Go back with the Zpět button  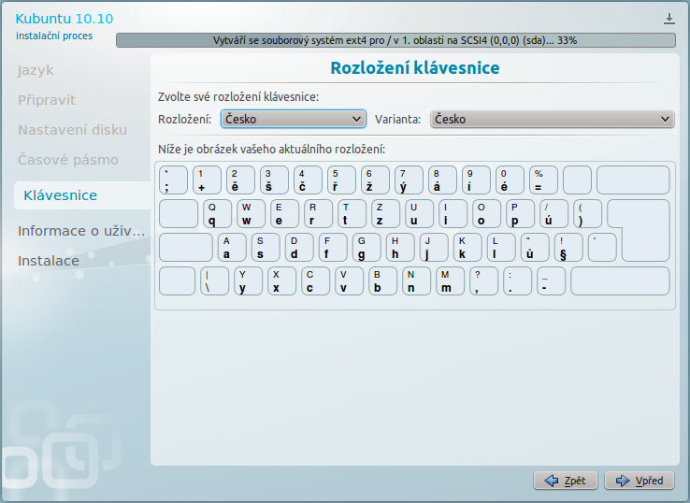click(566, 481)
